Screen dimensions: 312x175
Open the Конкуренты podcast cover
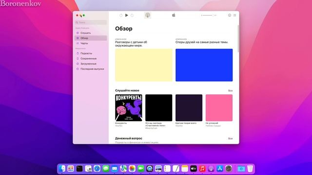pos(129,108)
